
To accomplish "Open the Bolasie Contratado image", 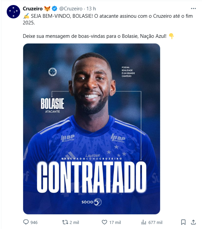I will coord(92,129).
